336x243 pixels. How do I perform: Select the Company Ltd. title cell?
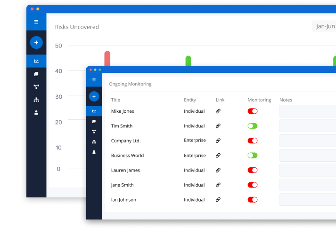[126, 141]
